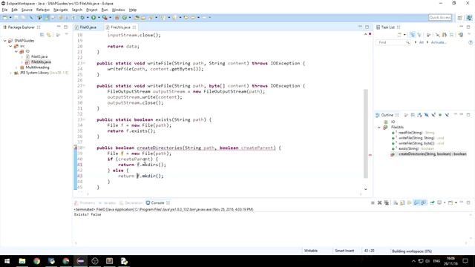
Task: Click the New Task icon in Task List
Action: (x=399, y=35)
